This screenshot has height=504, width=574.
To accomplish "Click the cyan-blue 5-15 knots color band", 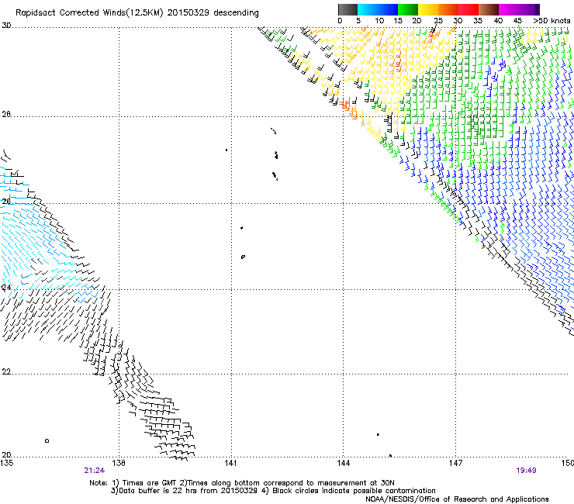I will [378, 9].
